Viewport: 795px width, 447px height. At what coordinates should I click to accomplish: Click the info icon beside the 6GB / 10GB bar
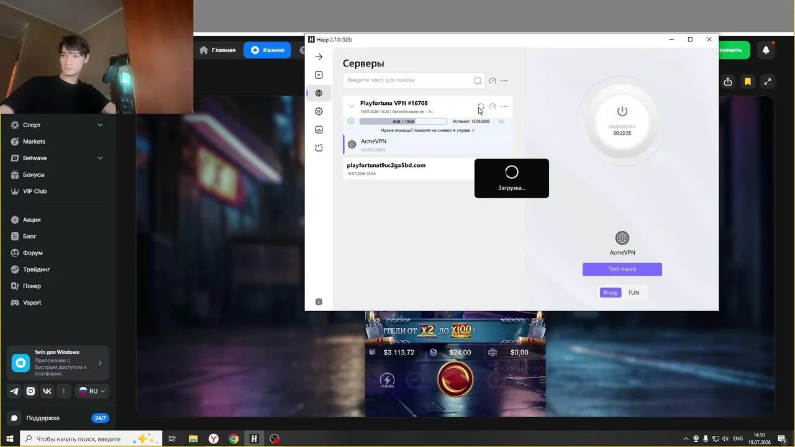coord(351,121)
